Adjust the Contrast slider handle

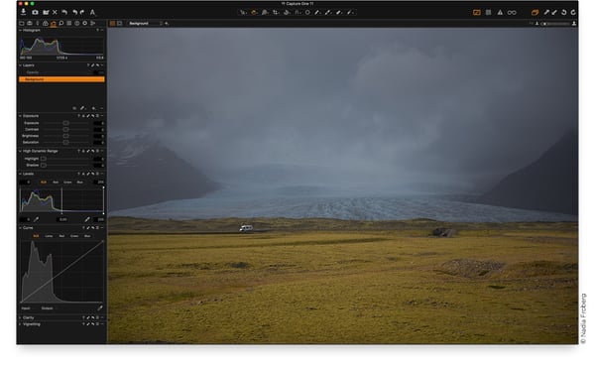(x=66, y=129)
